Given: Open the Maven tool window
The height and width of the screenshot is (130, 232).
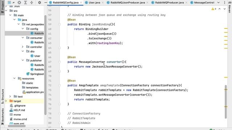Looking at the screenshot, I should click(x=229, y=7).
